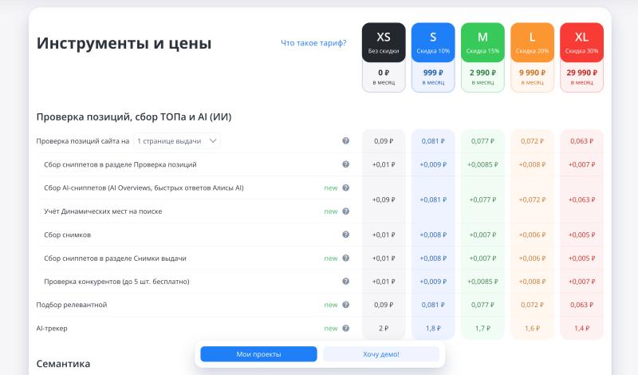
Task: Click the AI-трекер XS price '2 ₽'
Action: pyautogui.click(x=384, y=328)
